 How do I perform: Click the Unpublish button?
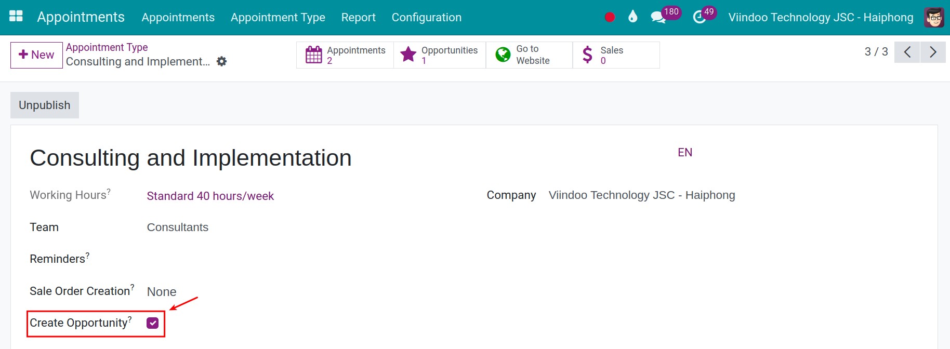point(45,105)
